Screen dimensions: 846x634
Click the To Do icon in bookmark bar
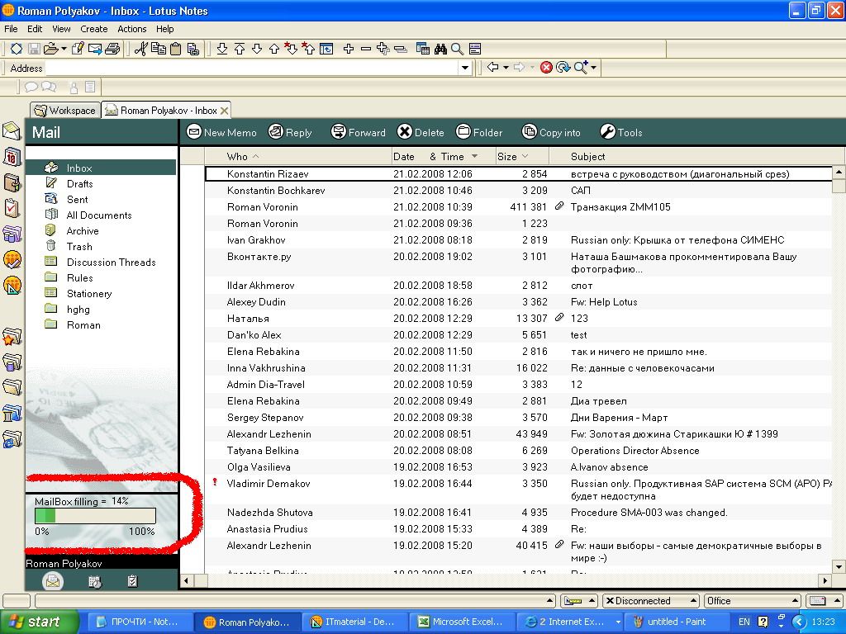click(12, 208)
